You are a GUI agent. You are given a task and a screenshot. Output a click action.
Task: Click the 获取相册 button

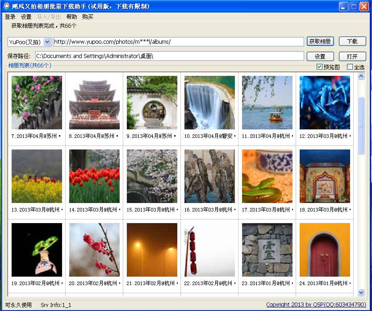tap(320, 41)
